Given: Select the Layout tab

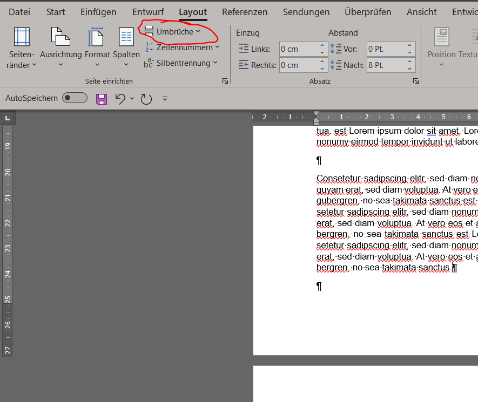Looking at the screenshot, I should coord(193,12).
